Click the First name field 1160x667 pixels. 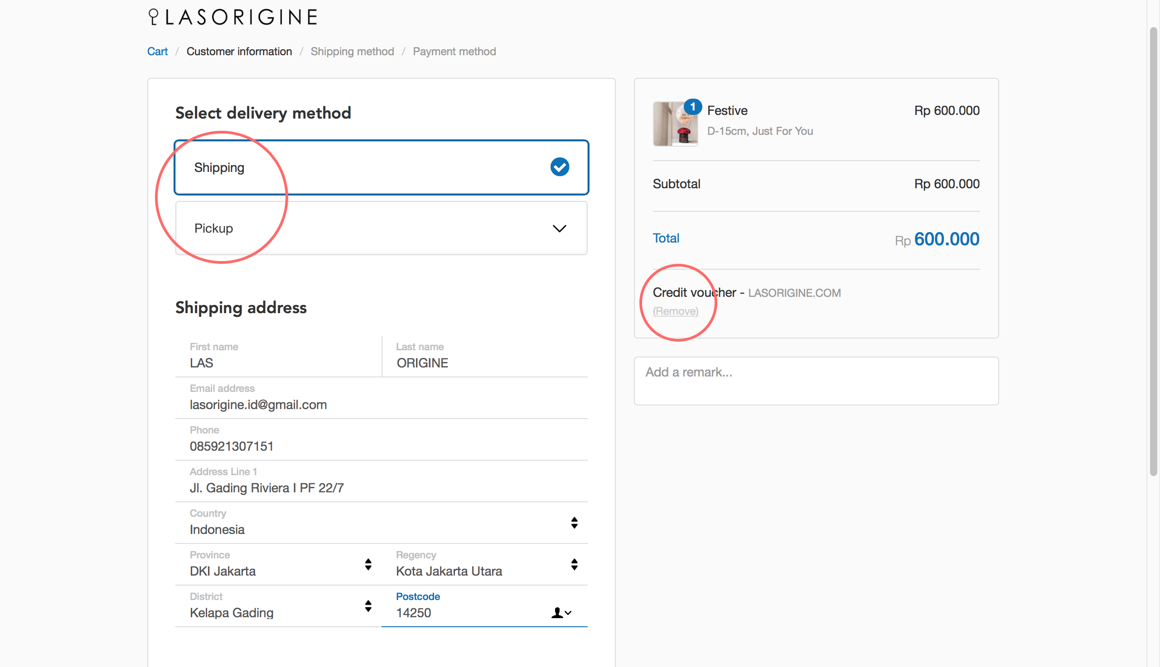pos(278,357)
